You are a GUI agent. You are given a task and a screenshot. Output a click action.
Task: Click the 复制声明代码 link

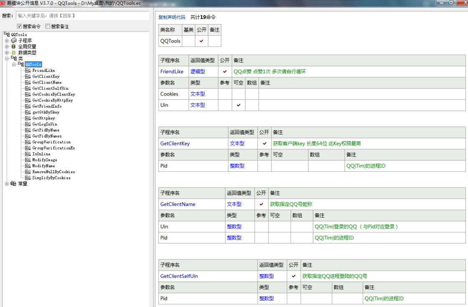[172, 17]
